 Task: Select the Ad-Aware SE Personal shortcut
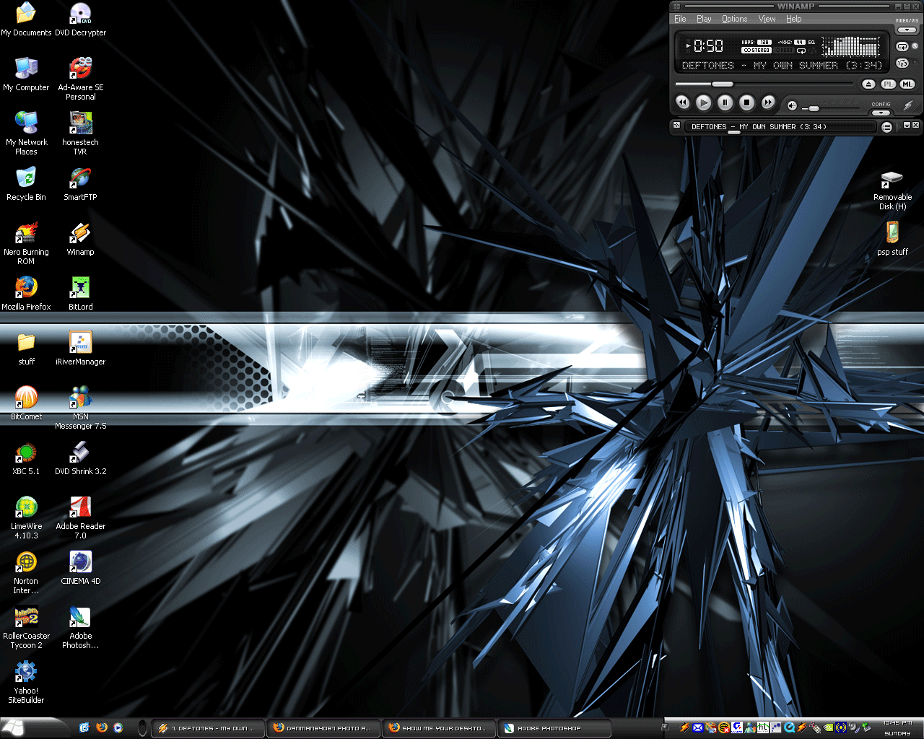[x=80, y=79]
